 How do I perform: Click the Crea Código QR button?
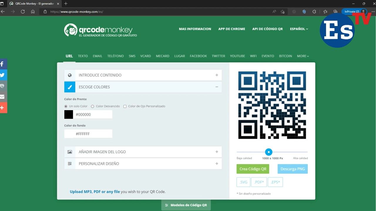pos(253,169)
